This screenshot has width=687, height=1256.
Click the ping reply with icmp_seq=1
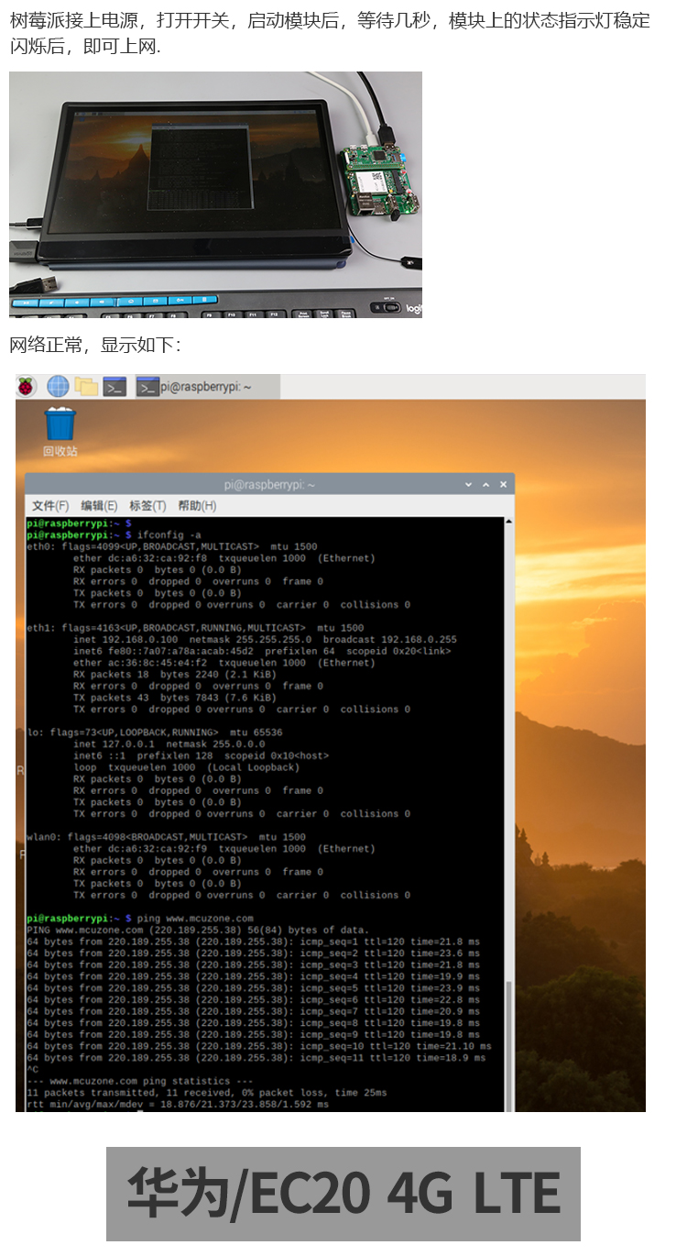(253, 942)
